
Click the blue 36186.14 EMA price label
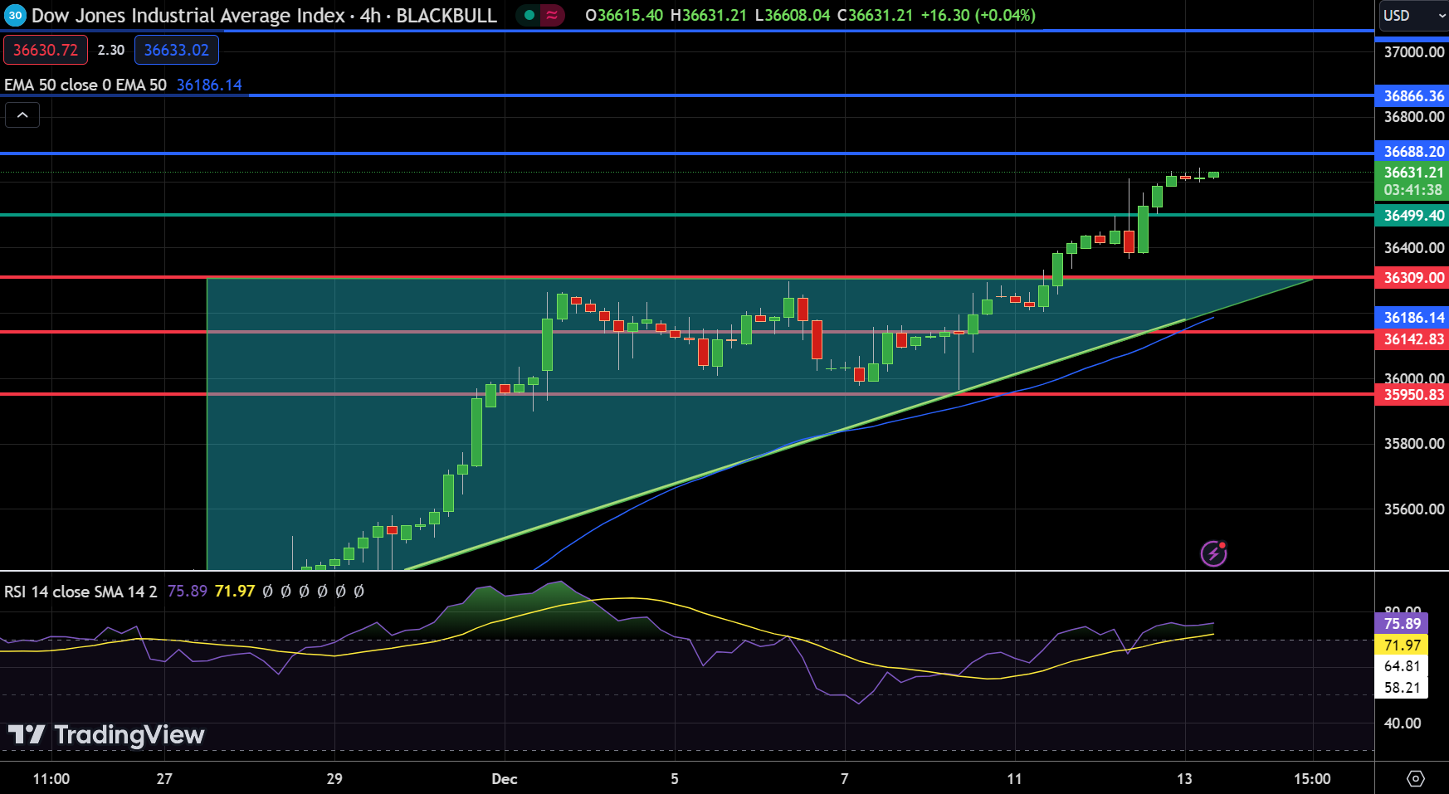[x=1412, y=318]
